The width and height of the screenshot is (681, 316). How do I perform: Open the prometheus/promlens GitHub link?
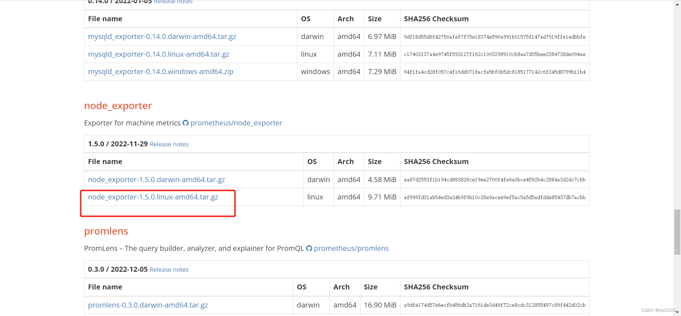(351, 248)
